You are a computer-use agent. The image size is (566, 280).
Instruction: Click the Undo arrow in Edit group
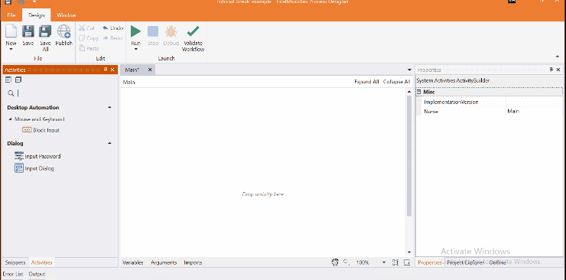click(x=106, y=28)
